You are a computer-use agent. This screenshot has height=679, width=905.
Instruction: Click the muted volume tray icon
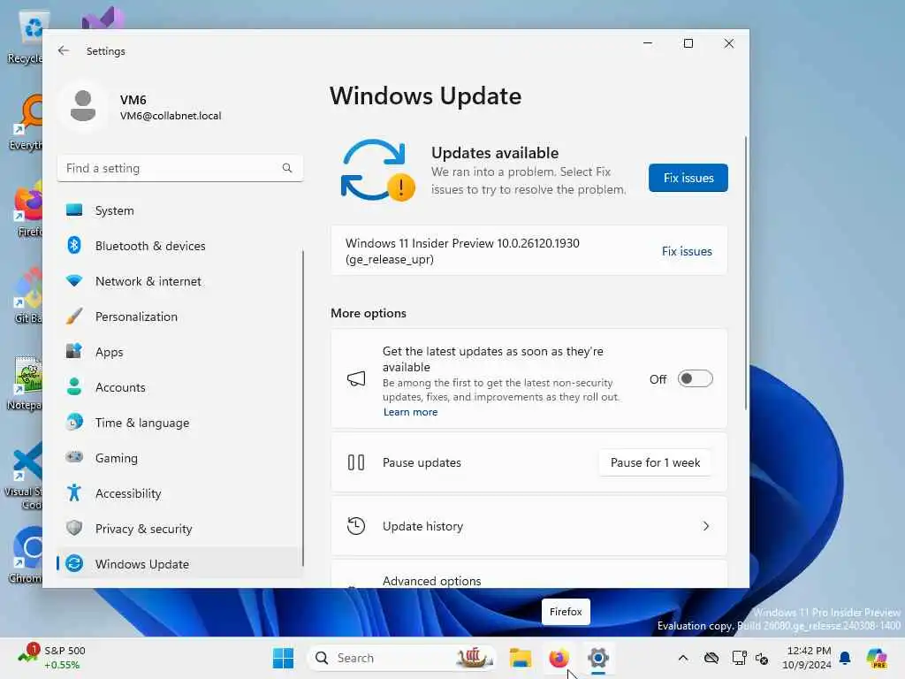(762, 658)
